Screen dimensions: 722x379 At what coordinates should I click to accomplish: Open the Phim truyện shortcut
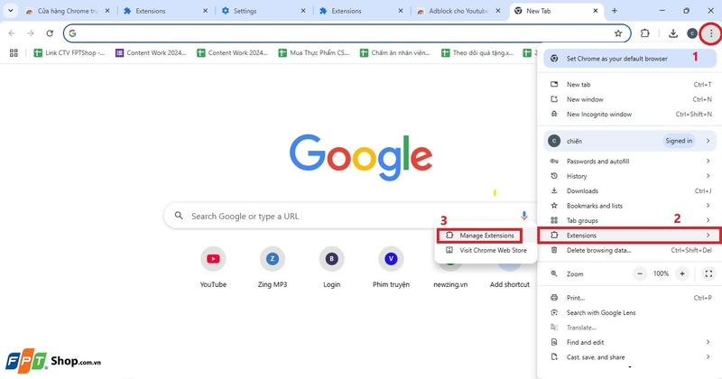coord(391,268)
